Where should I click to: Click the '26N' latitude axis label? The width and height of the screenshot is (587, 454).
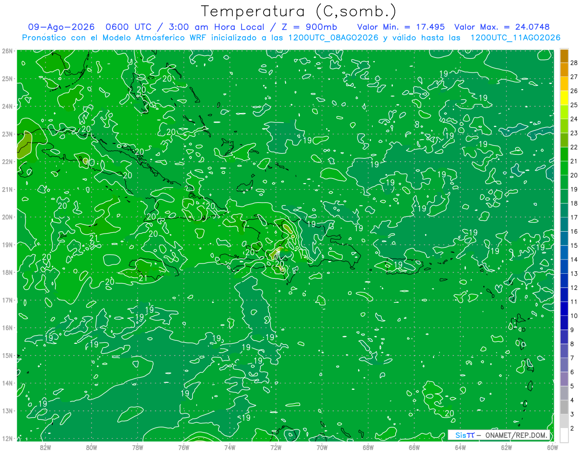(x=7, y=51)
